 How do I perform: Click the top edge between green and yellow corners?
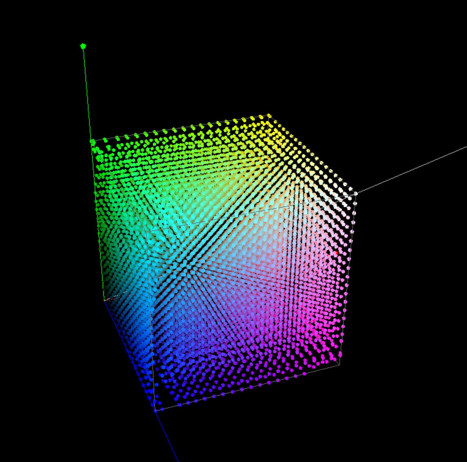click(x=180, y=128)
